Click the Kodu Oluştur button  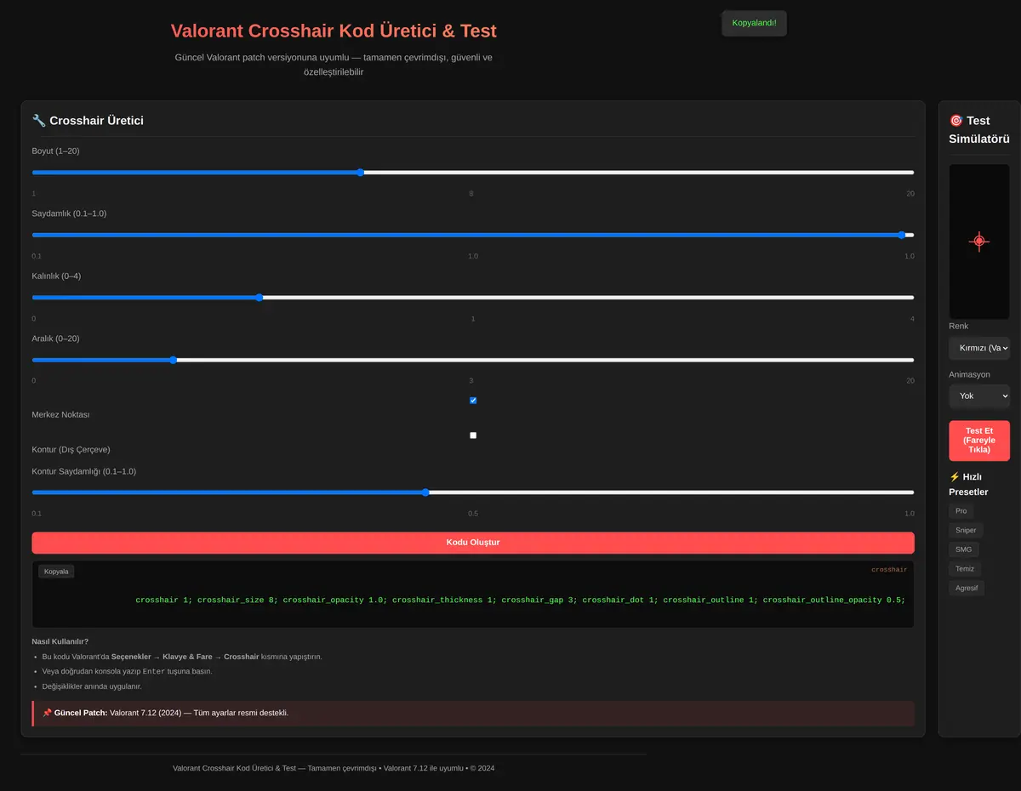(x=473, y=543)
